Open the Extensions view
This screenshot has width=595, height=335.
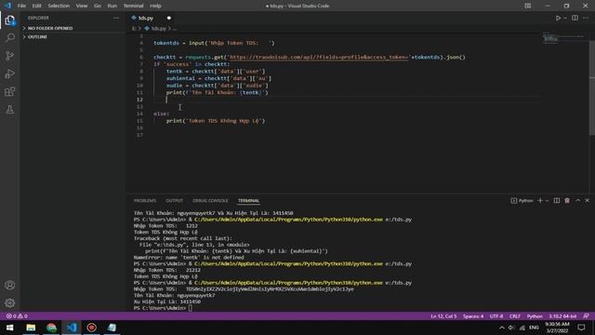click(10, 91)
